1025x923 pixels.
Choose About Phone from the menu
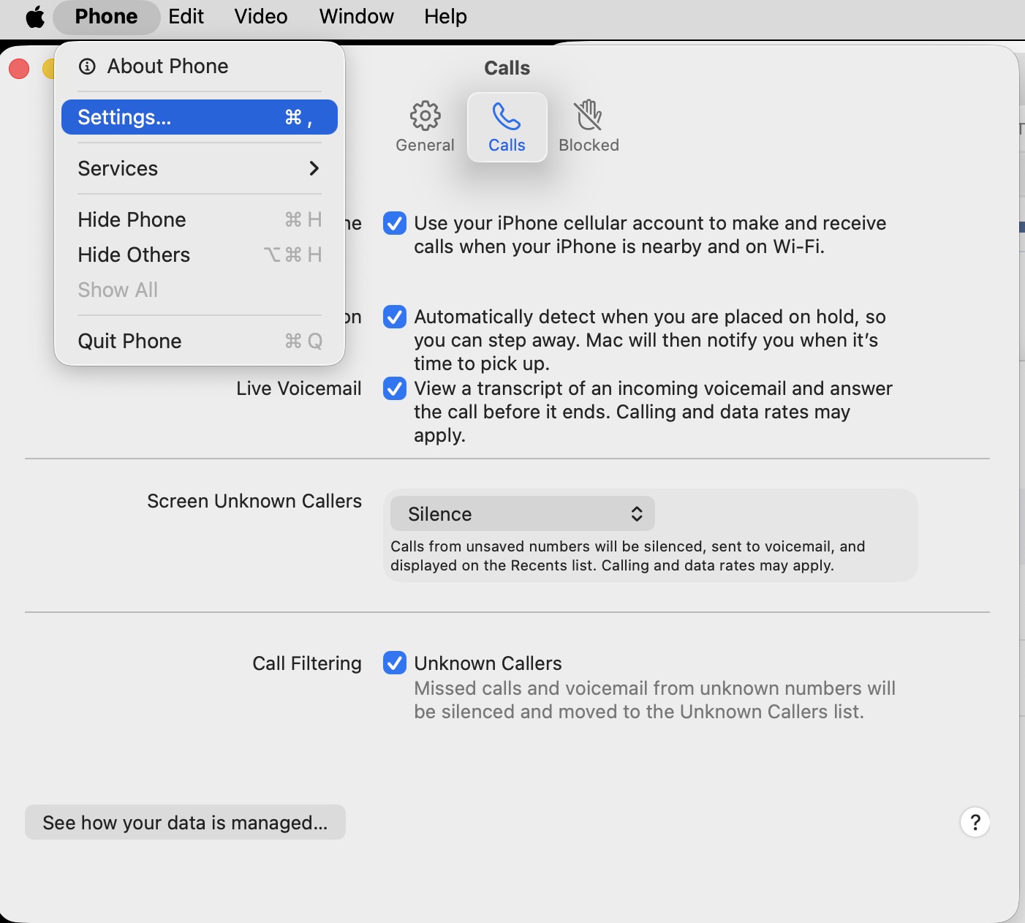pos(199,67)
